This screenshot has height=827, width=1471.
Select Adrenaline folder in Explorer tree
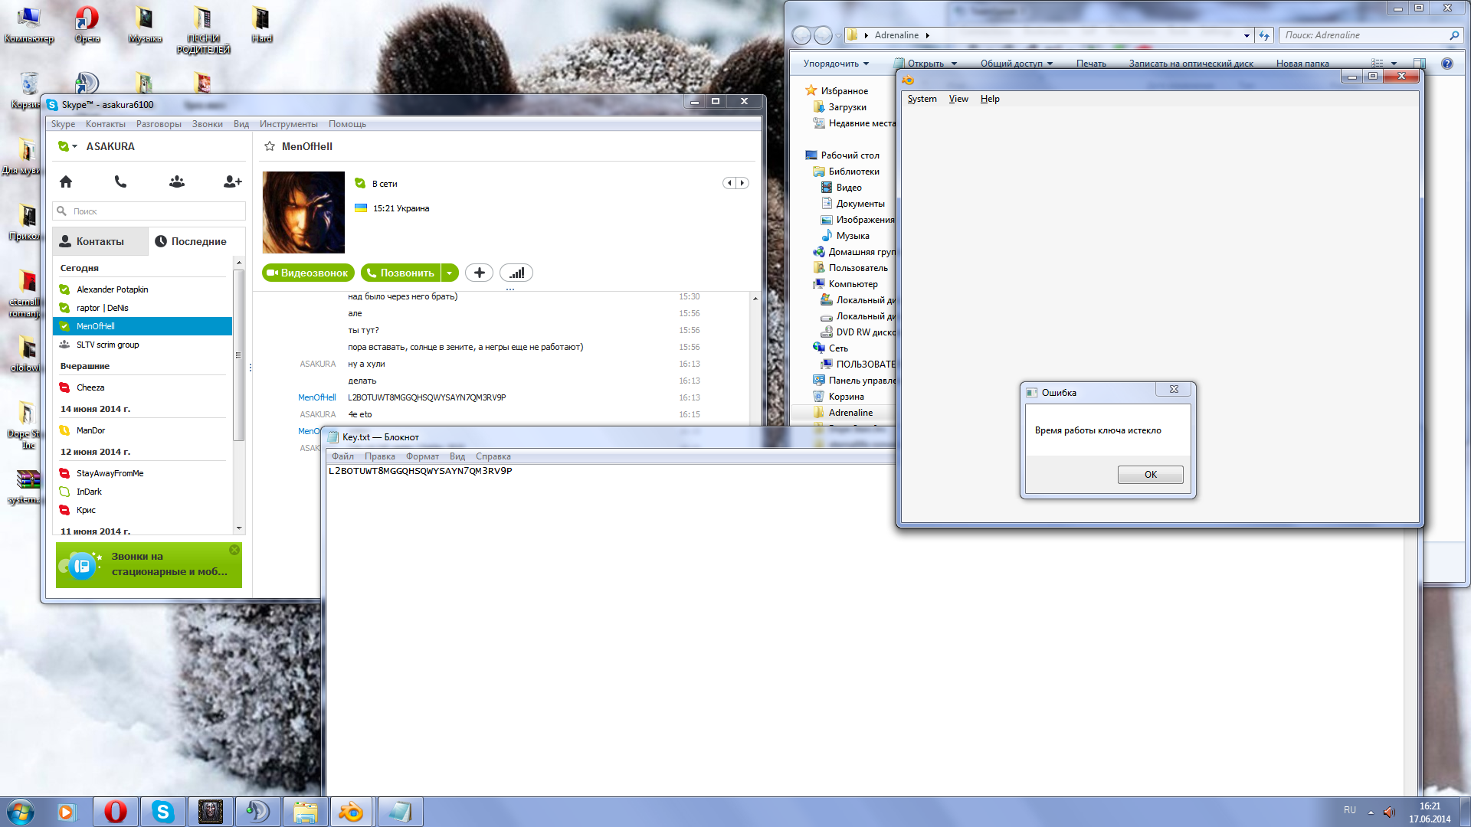click(850, 413)
